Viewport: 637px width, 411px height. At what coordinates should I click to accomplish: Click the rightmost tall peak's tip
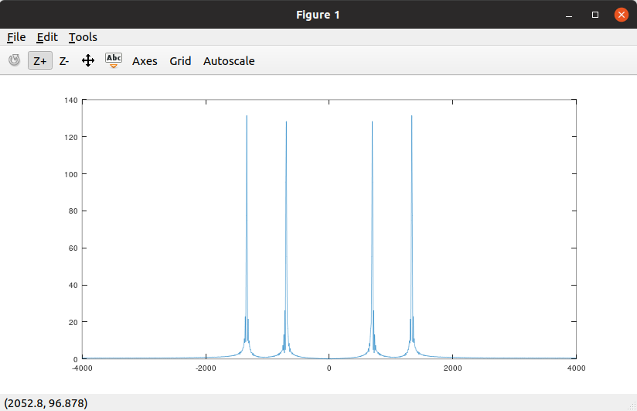(x=411, y=117)
